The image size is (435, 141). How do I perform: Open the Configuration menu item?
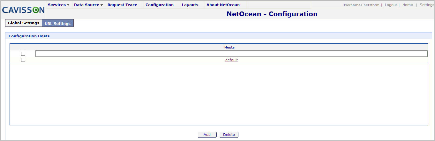pos(160,5)
